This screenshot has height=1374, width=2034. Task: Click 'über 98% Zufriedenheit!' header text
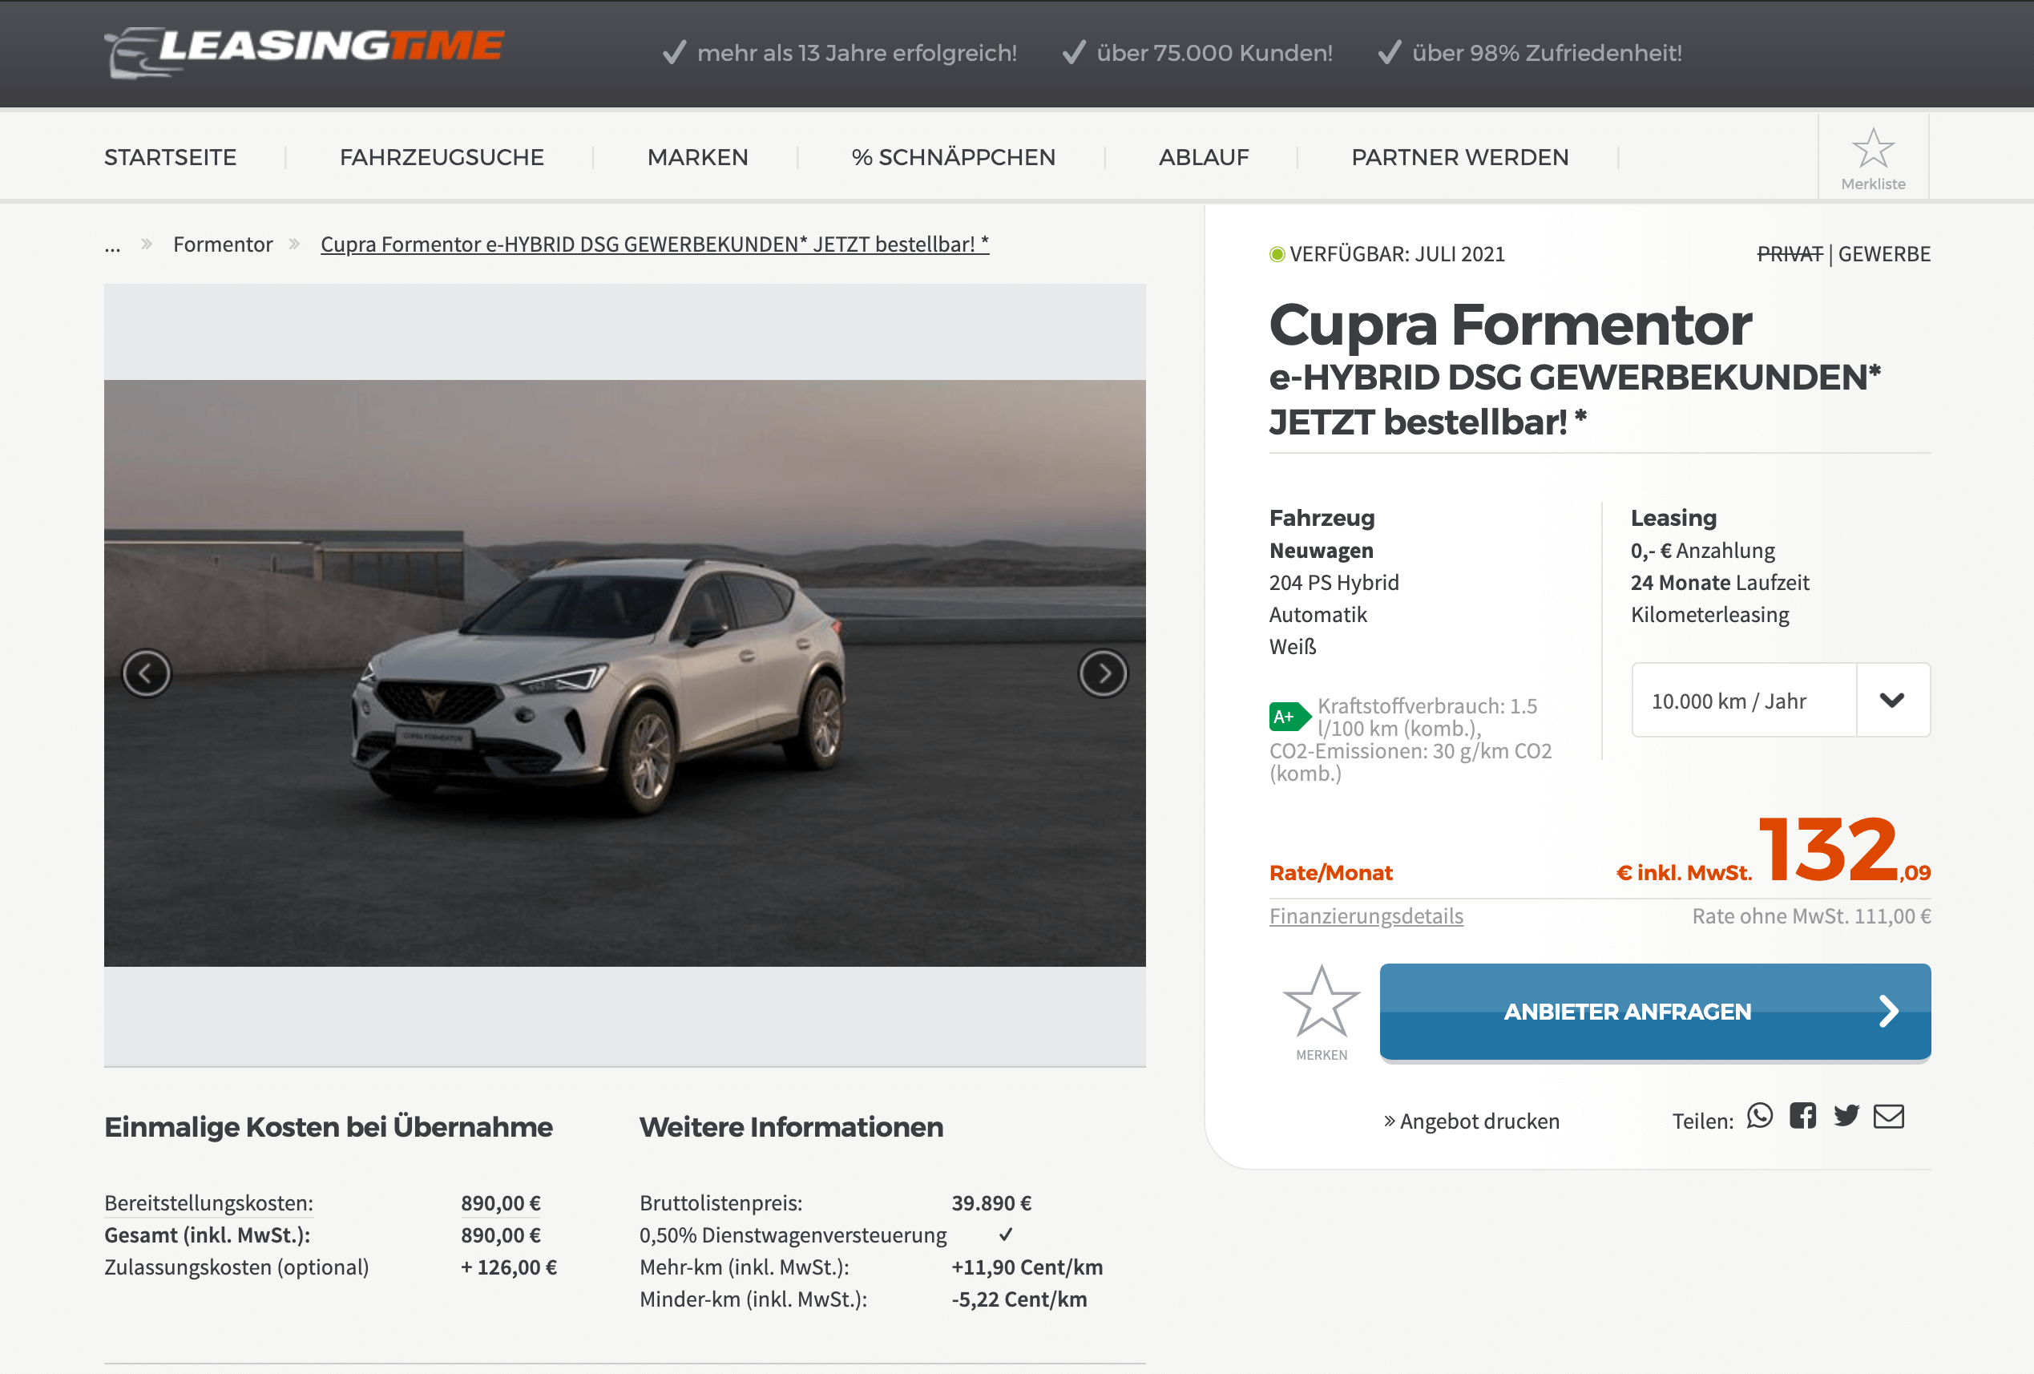coord(1547,54)
